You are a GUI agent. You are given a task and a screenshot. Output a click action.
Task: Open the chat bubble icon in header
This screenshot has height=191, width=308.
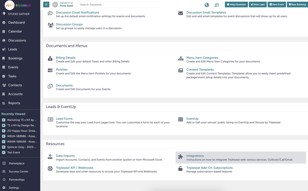[217, 5]
